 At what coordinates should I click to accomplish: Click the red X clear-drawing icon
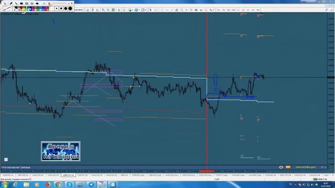(x=49, y=4)
